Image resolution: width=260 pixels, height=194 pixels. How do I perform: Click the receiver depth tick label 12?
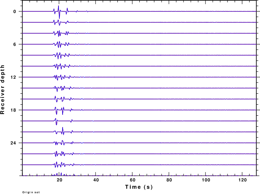13,77
